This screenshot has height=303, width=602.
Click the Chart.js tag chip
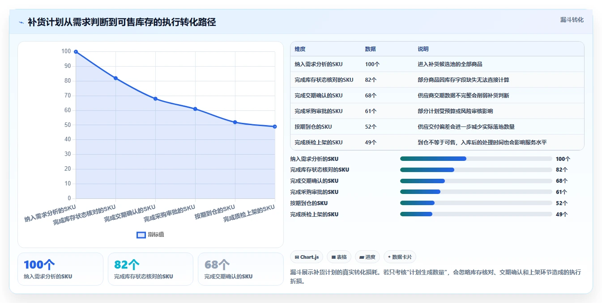tap(307, 257)
